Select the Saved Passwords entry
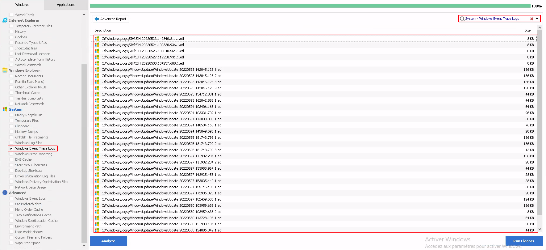 click(x=28, y=65)
